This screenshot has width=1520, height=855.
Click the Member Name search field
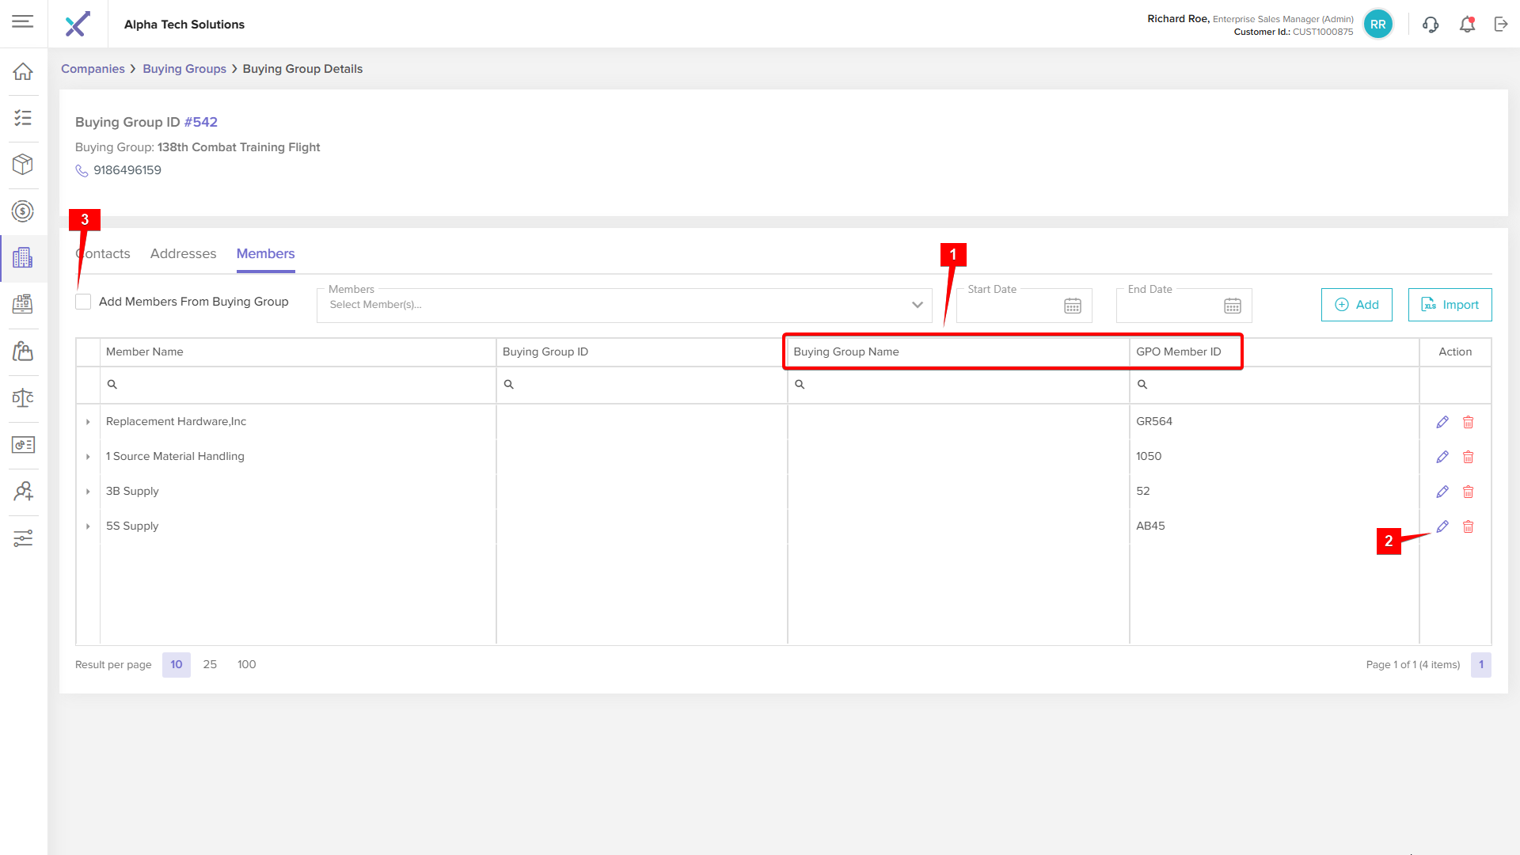[301, 385]
